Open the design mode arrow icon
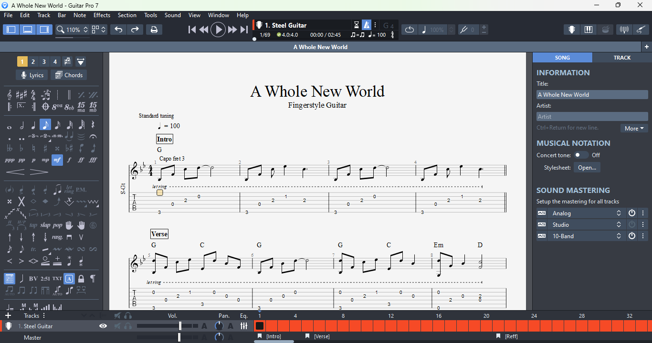This screenshot has width=652, height=343. pos(81,61)
